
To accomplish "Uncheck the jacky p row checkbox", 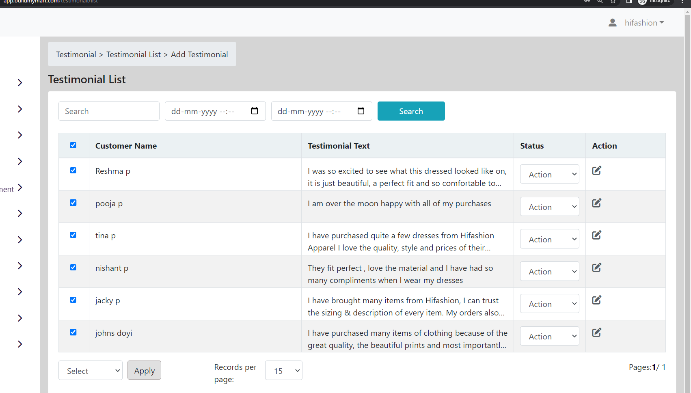I will point(73,300).
